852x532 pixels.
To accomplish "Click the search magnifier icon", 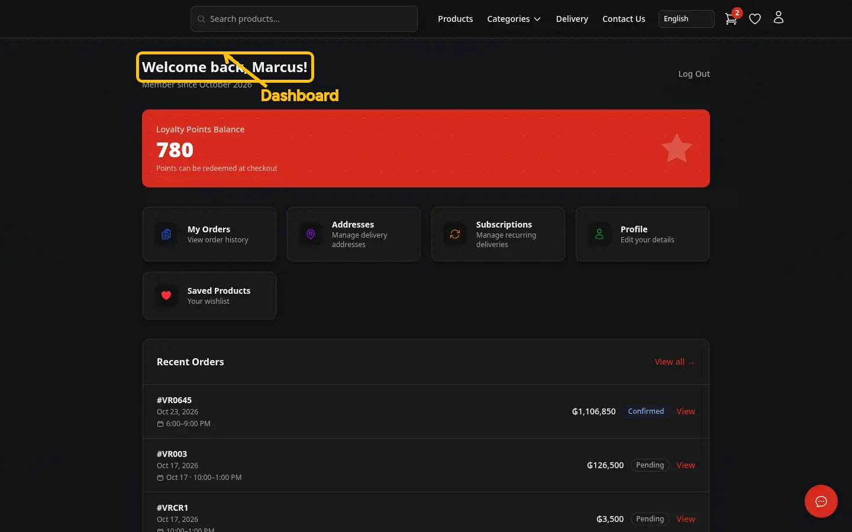I will click(201, 19).
